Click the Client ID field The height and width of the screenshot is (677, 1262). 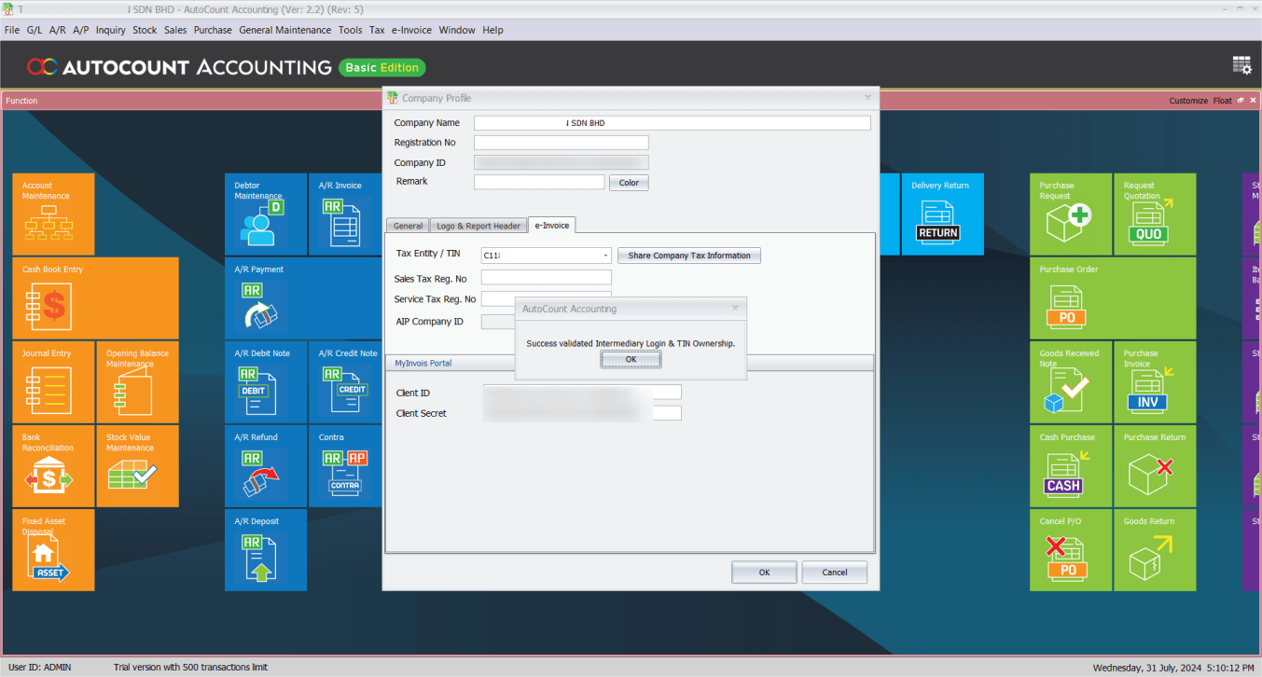pyautogui.click(x=582, y=393)
